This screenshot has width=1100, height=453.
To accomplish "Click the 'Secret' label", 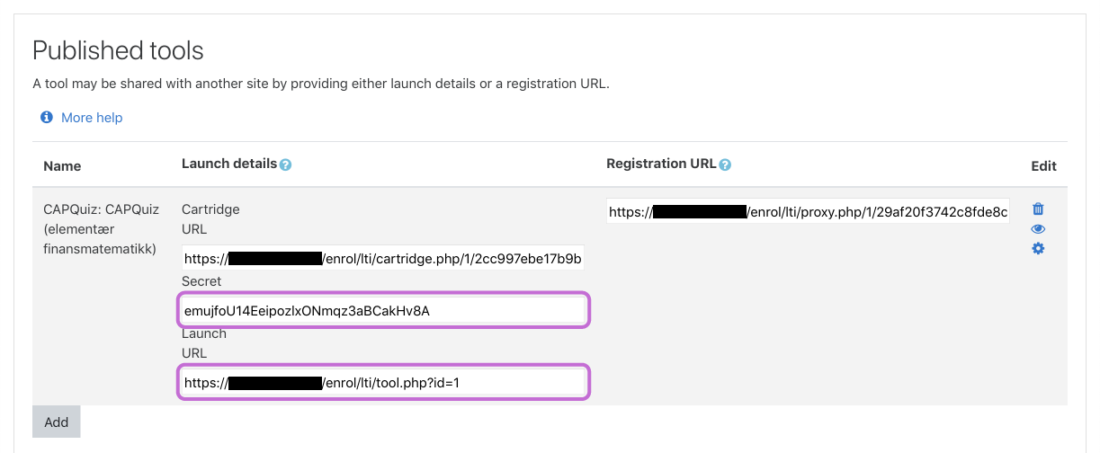I will pyautogui.click(x=201, y=282).
